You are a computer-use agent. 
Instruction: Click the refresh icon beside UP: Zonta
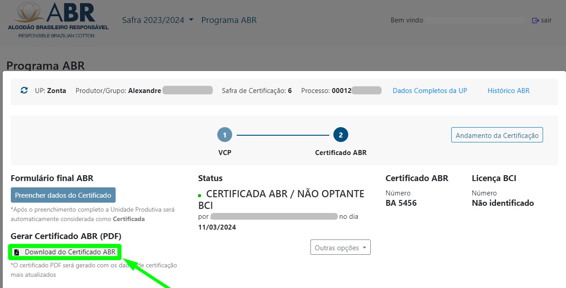24,90
